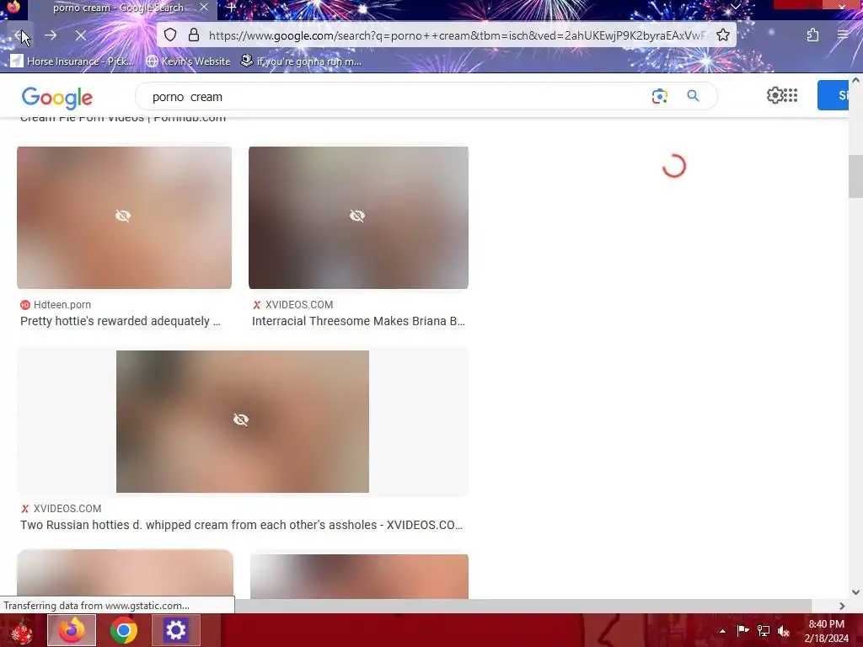Image resolution: width=863 pixels, height=647 pixels.
Task: Launch Google Chrome from the taskbar
Action: pos(124,630)
